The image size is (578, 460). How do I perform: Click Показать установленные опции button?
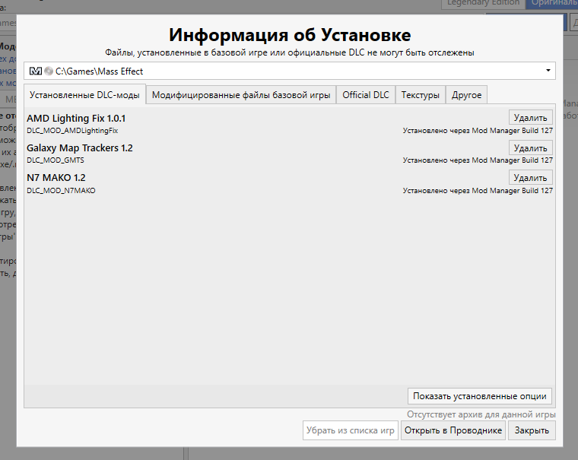[480, 396]
